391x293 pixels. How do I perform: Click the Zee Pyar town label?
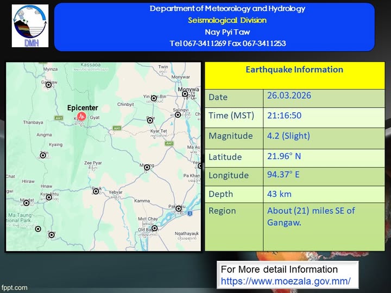coord(93,163)
